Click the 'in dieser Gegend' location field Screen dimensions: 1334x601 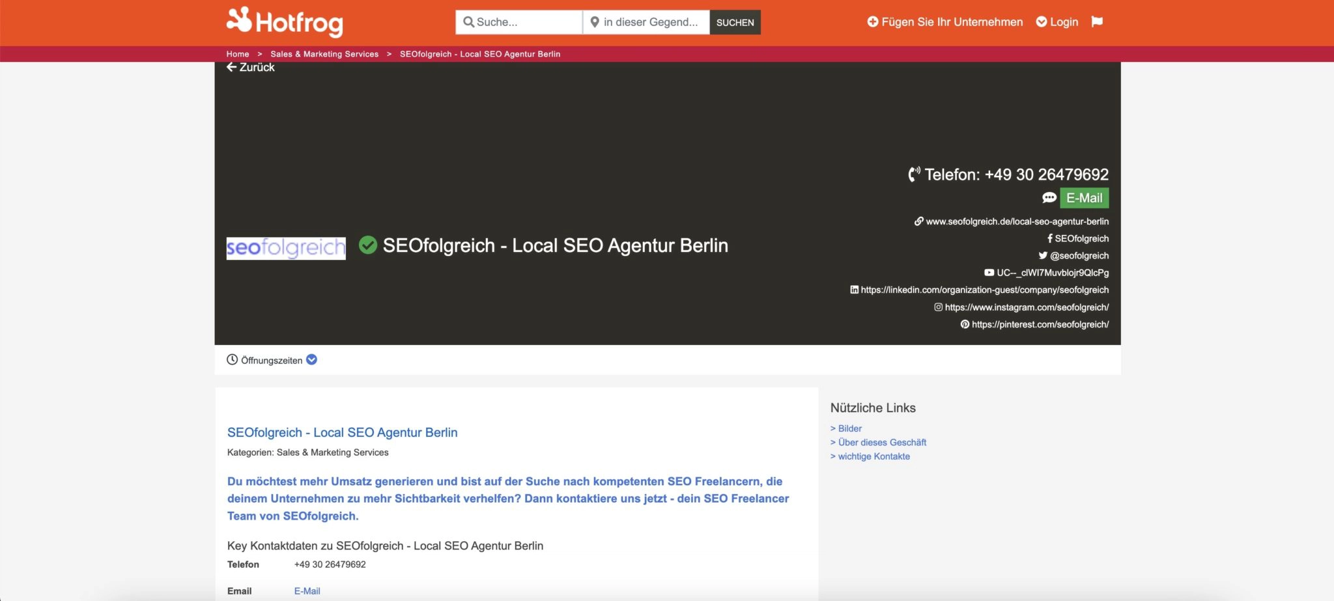click(646, 22)
